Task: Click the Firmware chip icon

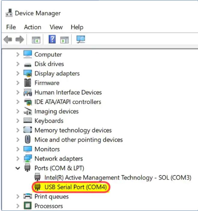Action: click(28, 82)
